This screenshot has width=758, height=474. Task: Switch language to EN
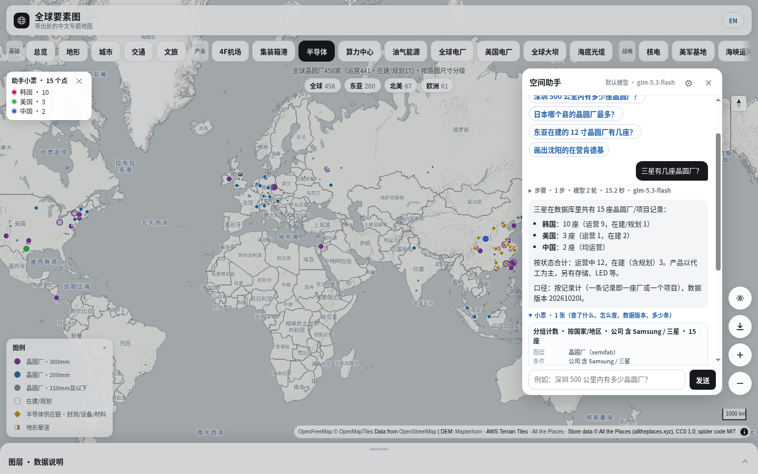pyautogui.click(x=733, y=21)
